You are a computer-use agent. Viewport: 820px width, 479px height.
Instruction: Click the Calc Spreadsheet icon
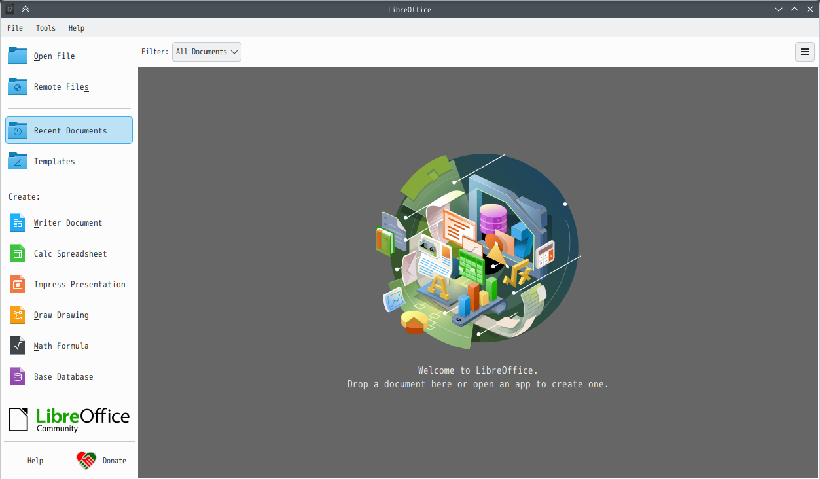[x=18, y=253]
